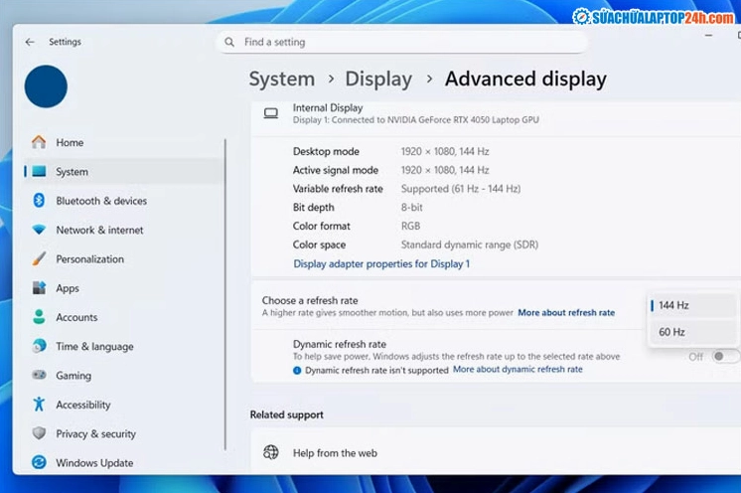Expand Help from the web section
The image size is (741, 493).
coord(335,453)
